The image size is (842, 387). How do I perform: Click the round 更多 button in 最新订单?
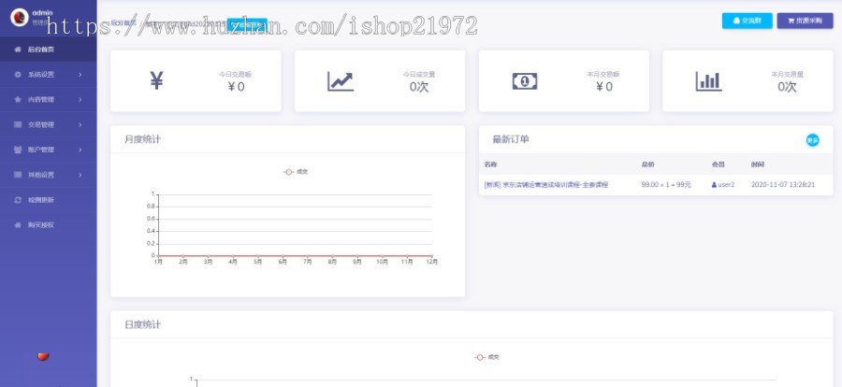812,140
